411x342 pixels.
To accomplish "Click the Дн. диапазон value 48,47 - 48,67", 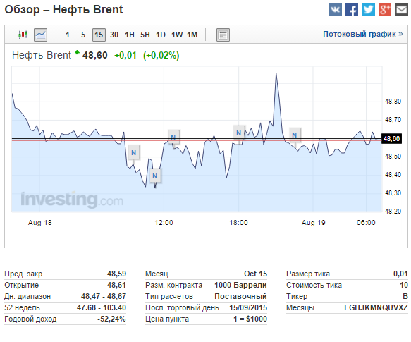I will pyautogui.click(x=104, y=296).
